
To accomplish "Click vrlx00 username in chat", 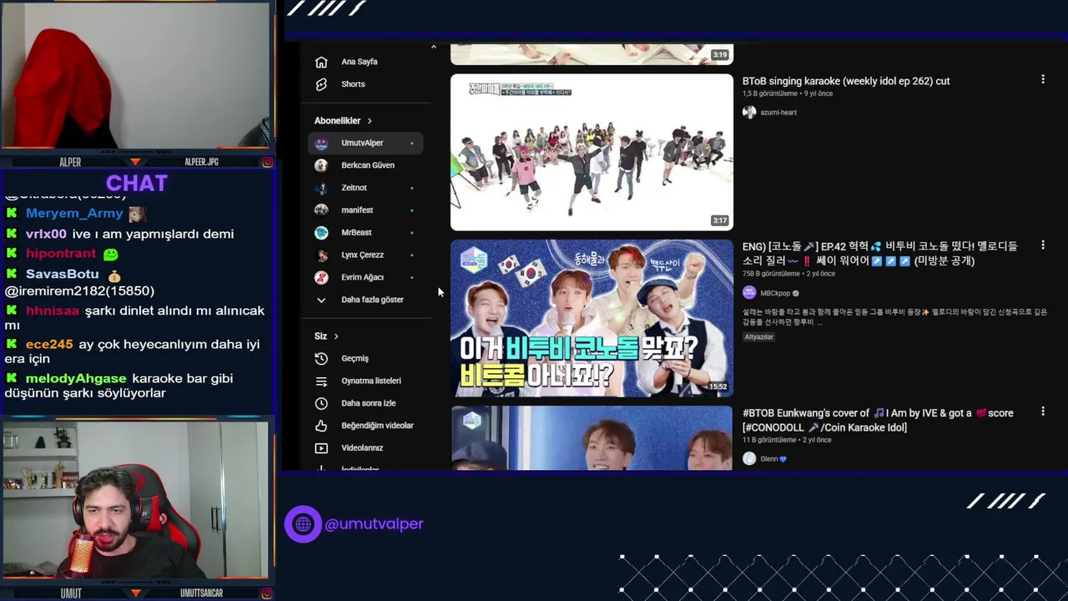I will 46,234.
